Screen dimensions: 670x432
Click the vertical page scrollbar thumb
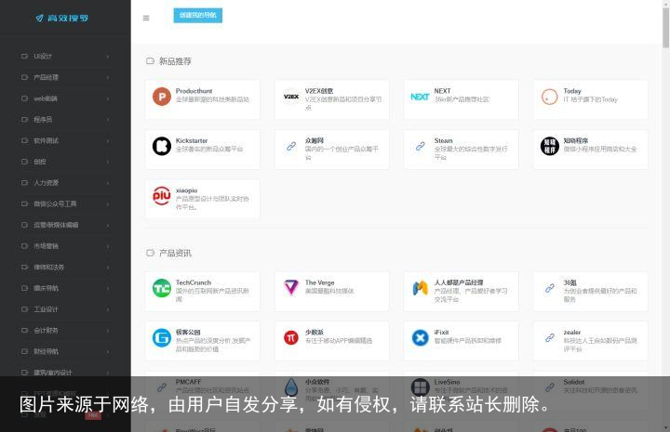tap(665, 27)
